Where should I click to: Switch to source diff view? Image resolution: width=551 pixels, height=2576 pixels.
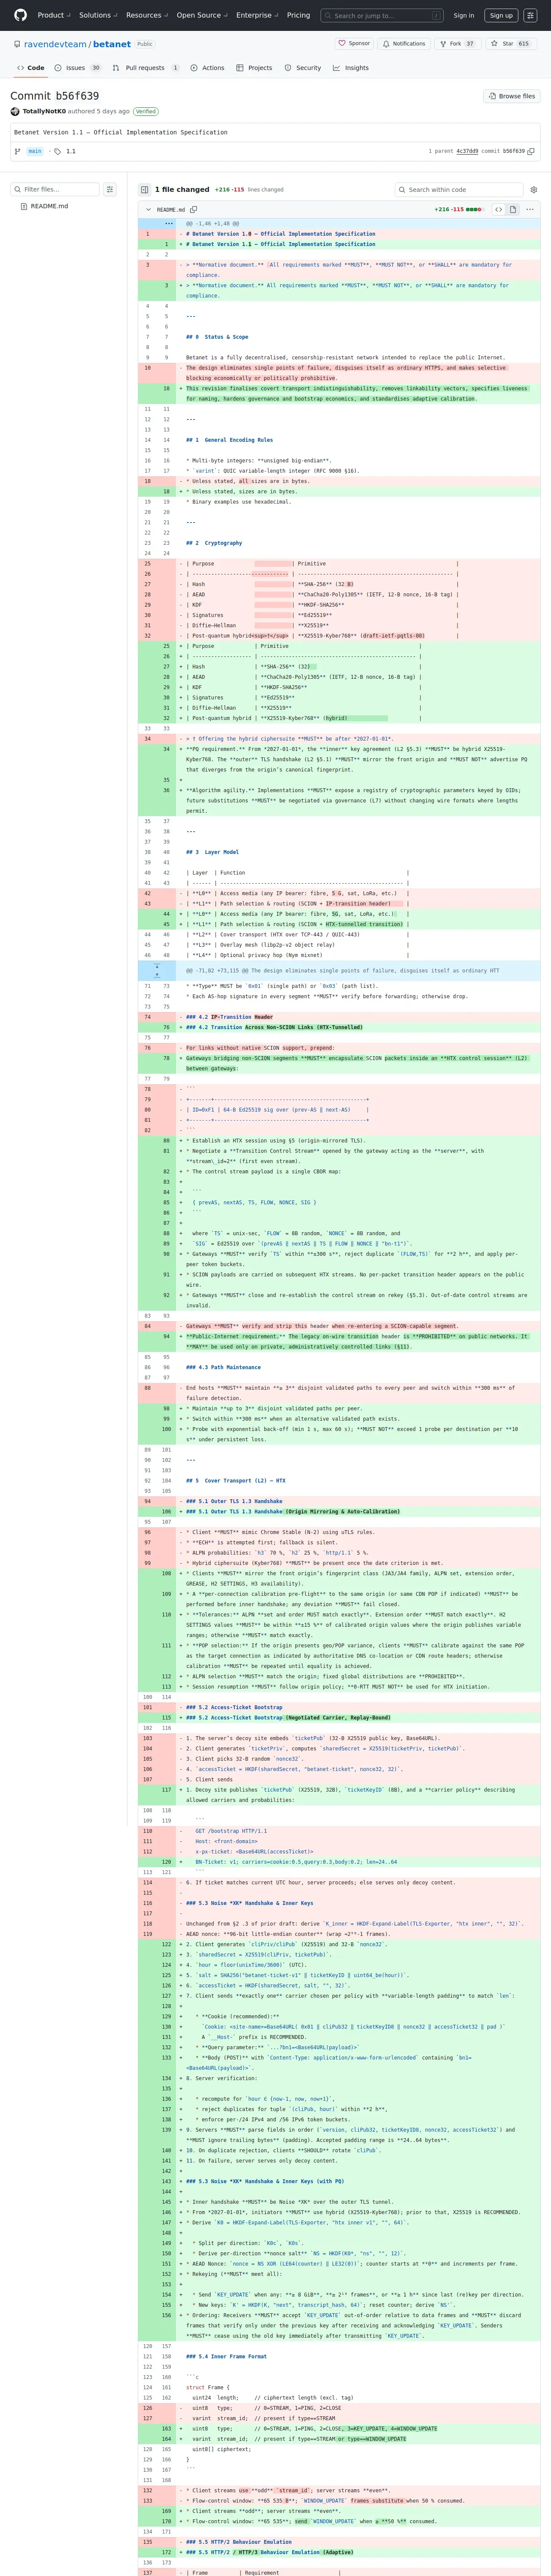[x=498, y=209]
